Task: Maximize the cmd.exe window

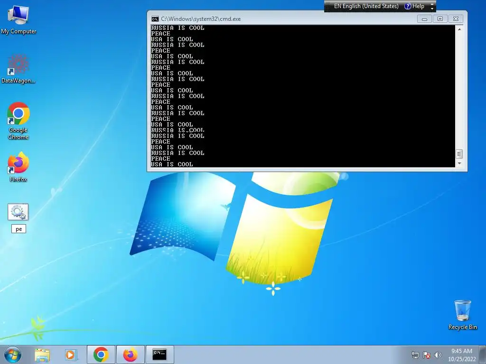Action: tap(440, 19)
